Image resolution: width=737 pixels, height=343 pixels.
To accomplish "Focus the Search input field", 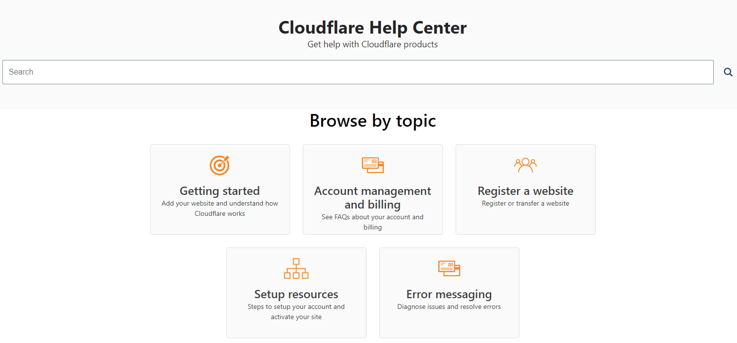I will 358,72.
